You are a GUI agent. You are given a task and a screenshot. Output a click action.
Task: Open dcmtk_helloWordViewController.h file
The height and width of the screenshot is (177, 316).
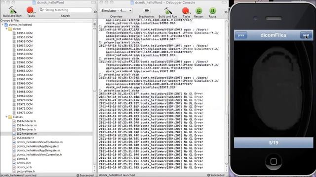point(39,155)
